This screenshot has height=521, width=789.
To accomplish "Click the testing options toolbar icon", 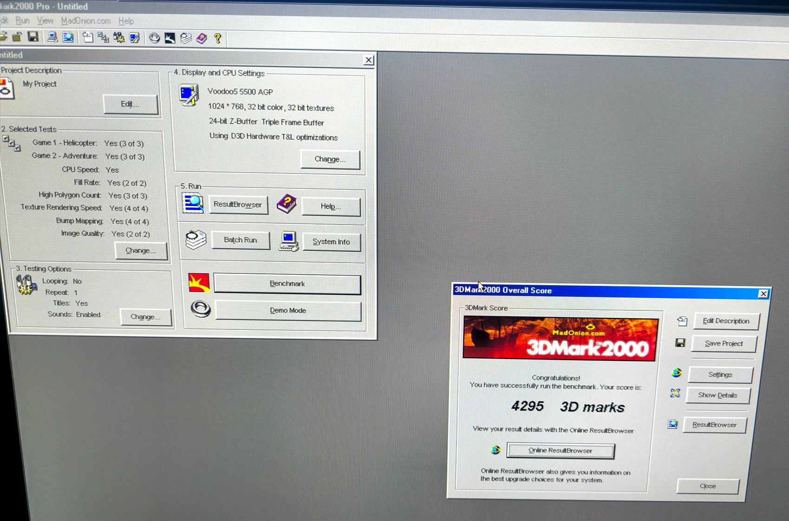I will [x=119, y=38].
